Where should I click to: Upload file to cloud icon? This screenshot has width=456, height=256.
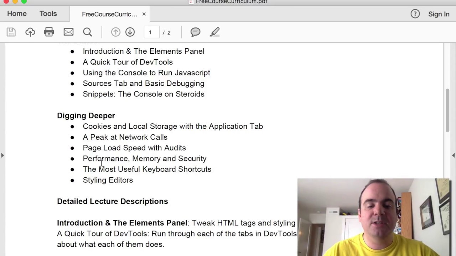pyautogui.click(x=30, y=32)
